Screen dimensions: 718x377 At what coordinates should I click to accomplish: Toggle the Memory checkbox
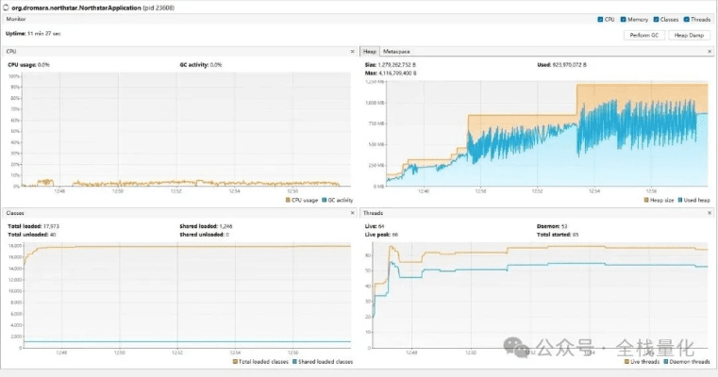(624, 19)
